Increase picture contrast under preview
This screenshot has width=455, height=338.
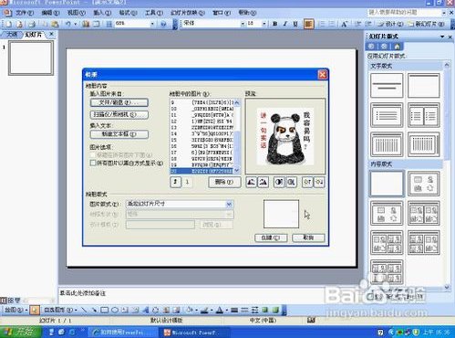coord(279,182)
